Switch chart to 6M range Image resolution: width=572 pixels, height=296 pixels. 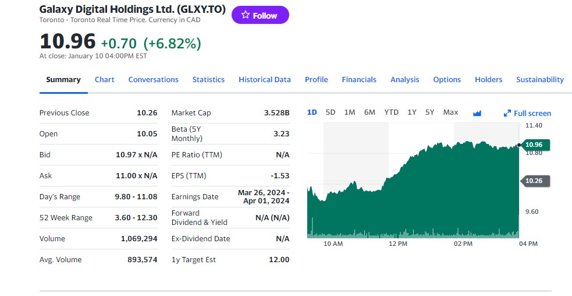click(x=370, y=112)
